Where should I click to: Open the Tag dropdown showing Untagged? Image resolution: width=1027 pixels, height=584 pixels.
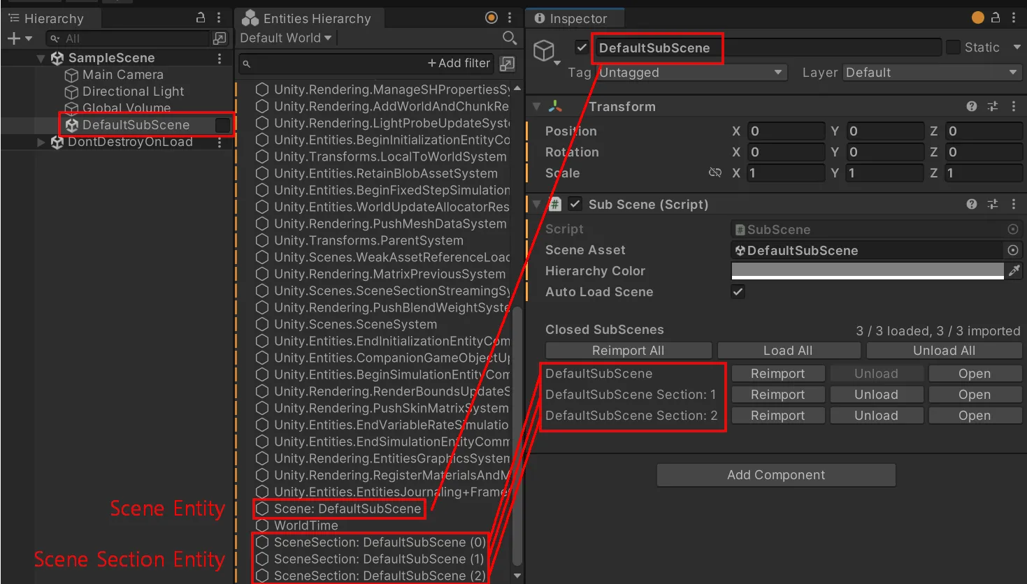(x=691, y=73)
